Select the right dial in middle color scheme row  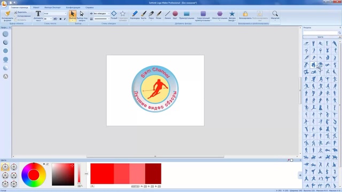click(x=14, y=175)
